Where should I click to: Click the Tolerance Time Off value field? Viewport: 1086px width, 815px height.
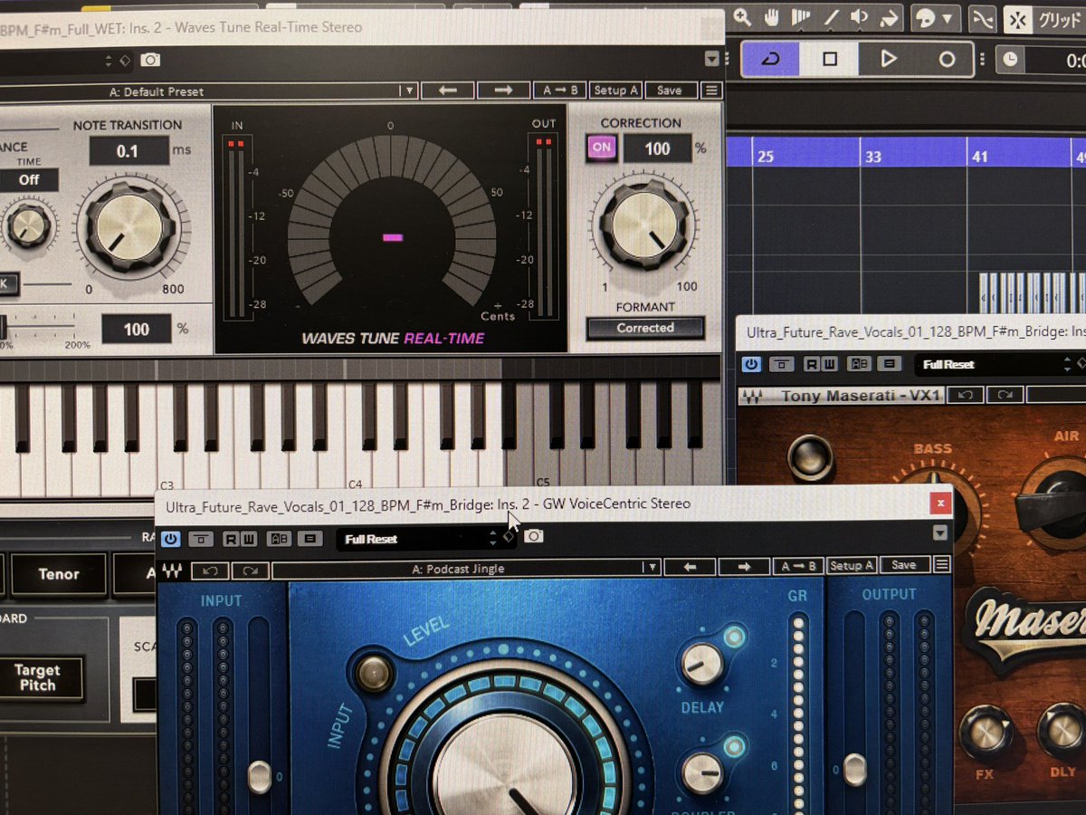click(29, 179)
